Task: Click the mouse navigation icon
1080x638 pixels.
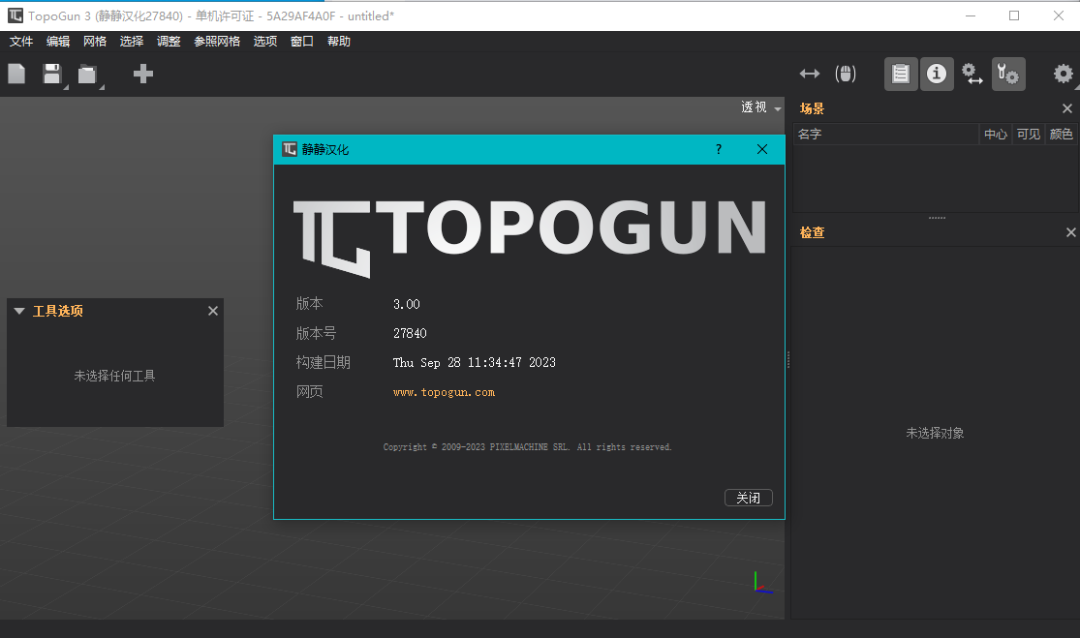Action: click(x=846, y=74)
